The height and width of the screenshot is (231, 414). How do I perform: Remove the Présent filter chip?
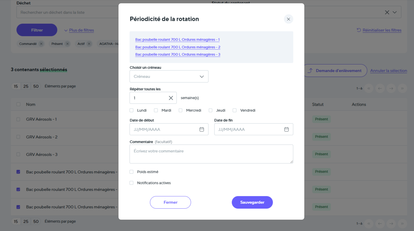pos(67,44)
